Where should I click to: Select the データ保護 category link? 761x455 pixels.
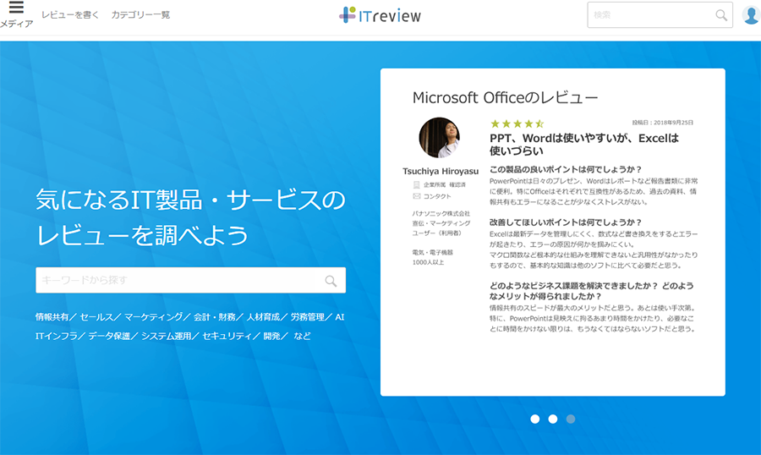[x=109, y=336]
